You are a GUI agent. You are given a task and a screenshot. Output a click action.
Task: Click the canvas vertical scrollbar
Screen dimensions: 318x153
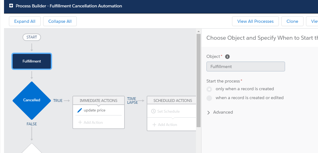click(x=199, y=80)
